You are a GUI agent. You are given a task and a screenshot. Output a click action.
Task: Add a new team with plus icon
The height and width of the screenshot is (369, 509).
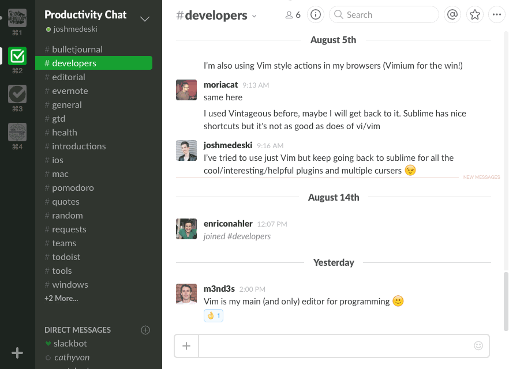[x=17, y=353]
